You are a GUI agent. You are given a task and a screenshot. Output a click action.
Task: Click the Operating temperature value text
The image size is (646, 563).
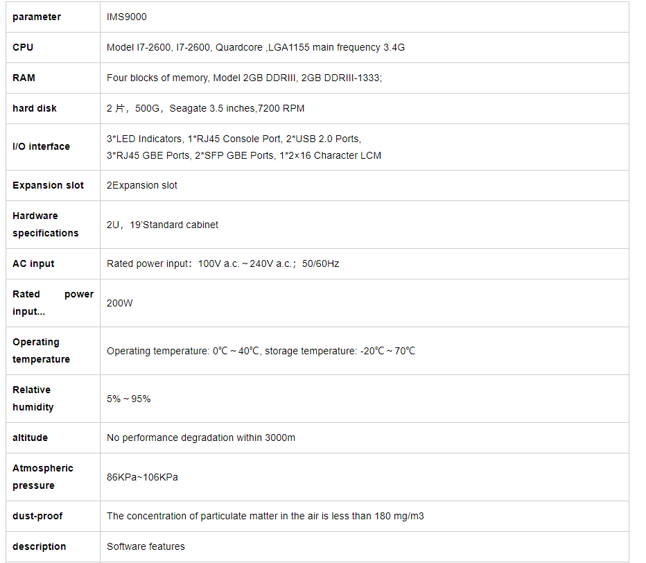tap(261, 351)
